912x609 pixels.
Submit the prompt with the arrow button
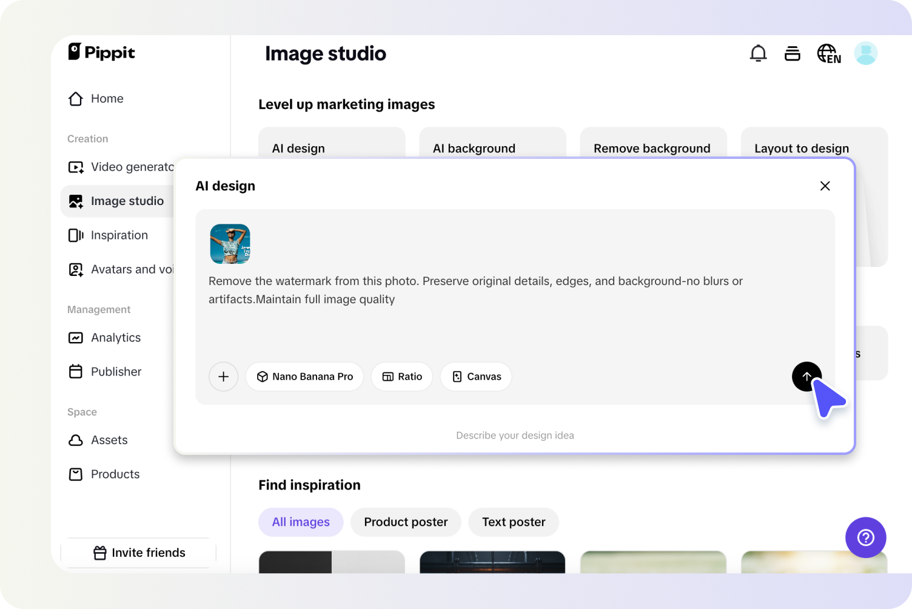tap(806, 377)
